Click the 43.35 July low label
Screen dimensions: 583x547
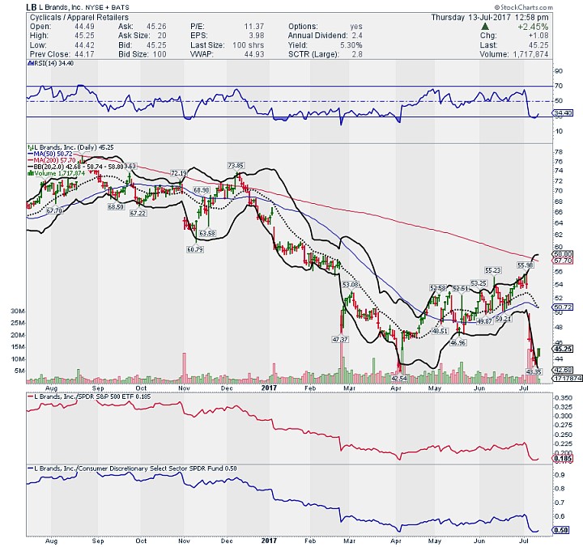(x=534, y=371)
